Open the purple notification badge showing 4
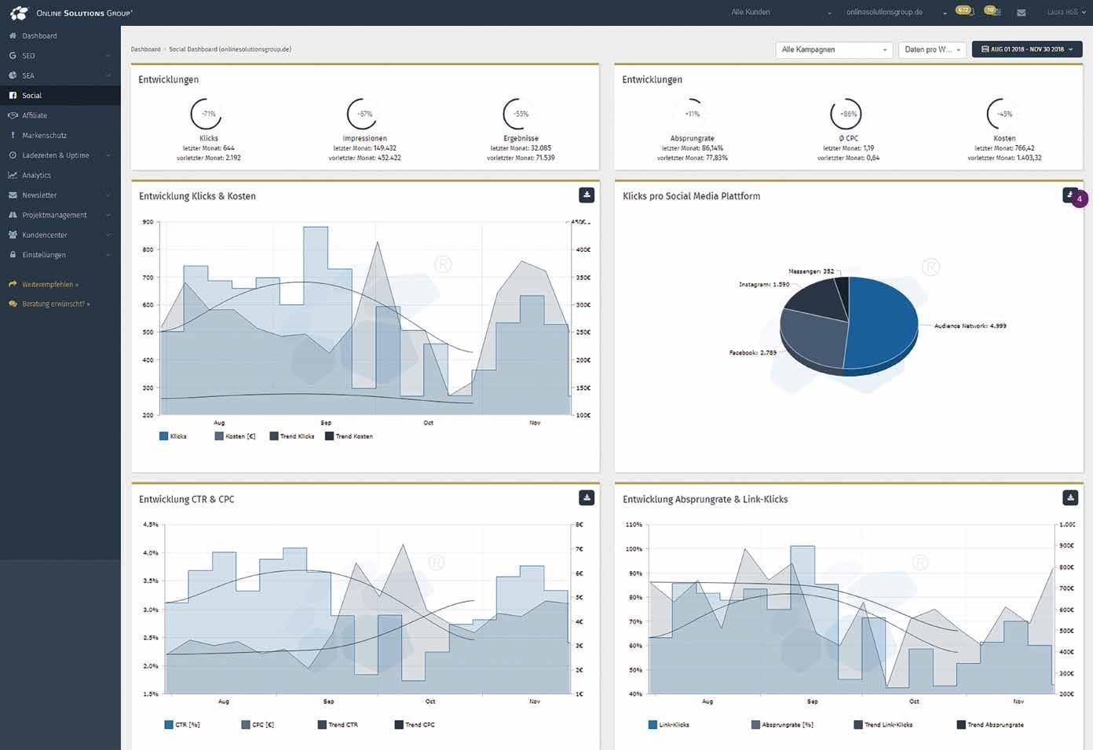The height and width of the screenshot is (750, 1093). coord(1080,199)
